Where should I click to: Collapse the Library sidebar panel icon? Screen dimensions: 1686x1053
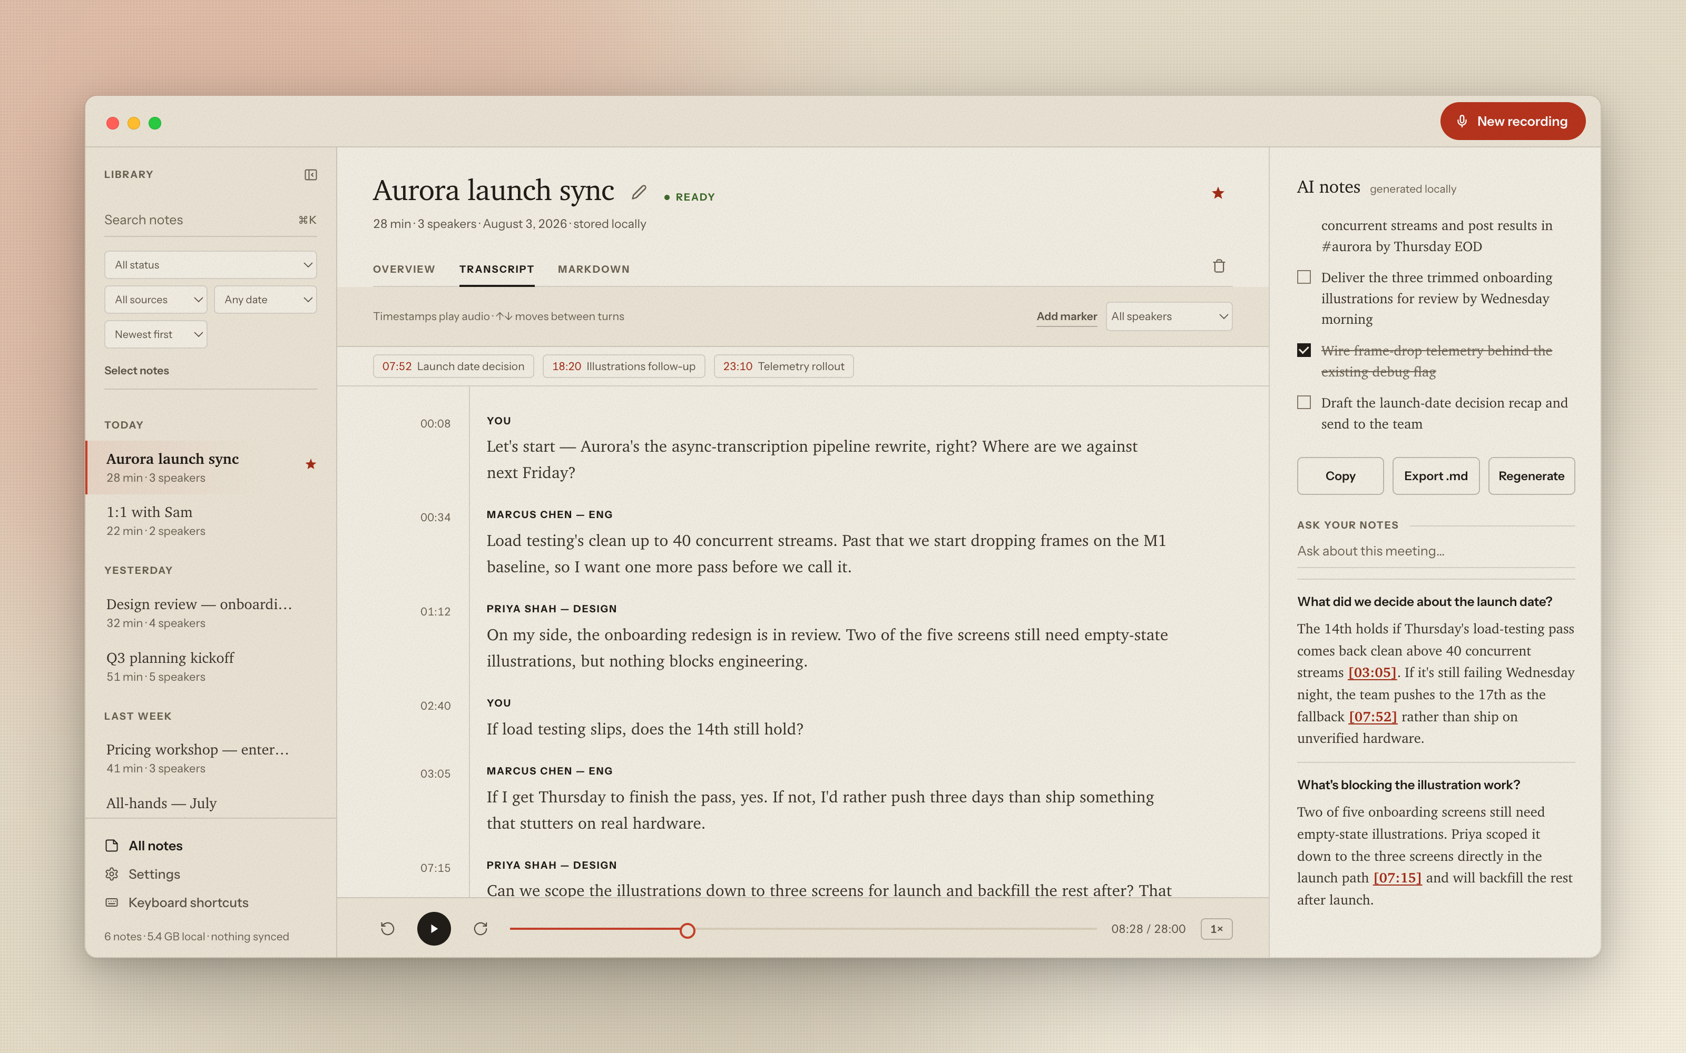[311, 175]
